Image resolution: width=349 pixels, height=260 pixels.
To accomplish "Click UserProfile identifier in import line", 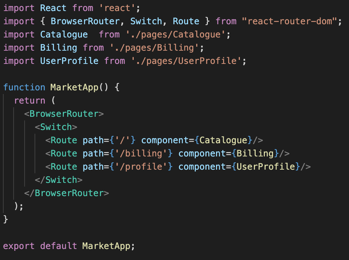I will (x=69, y=61).
